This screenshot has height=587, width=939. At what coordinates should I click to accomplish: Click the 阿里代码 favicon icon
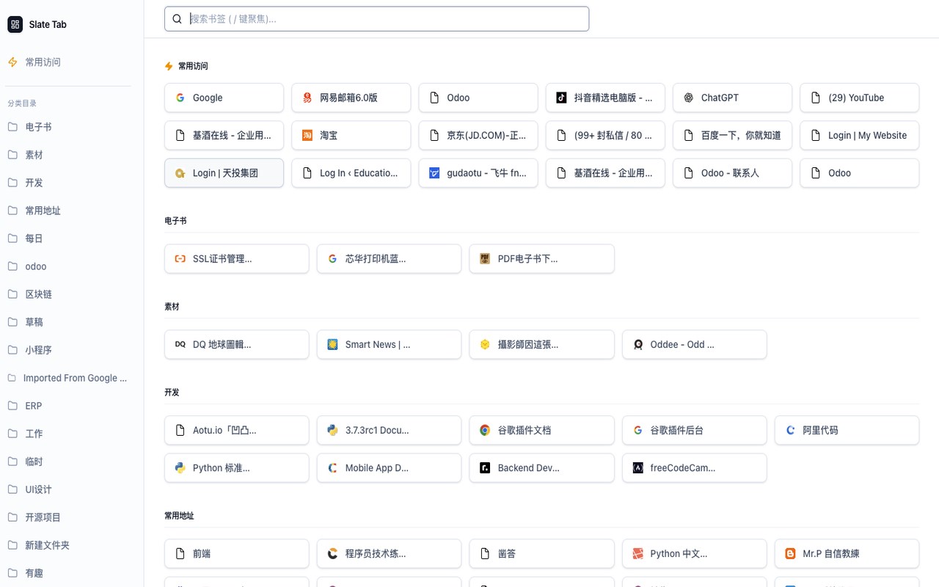click(x=790, y=430)
